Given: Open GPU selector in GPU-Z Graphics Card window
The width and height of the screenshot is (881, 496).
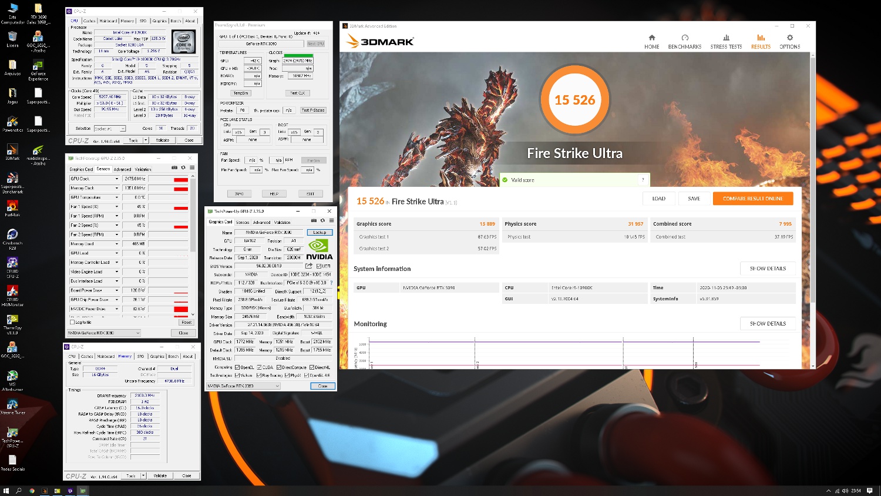Looking at the screenshot, I should click(x=243, y=386).
